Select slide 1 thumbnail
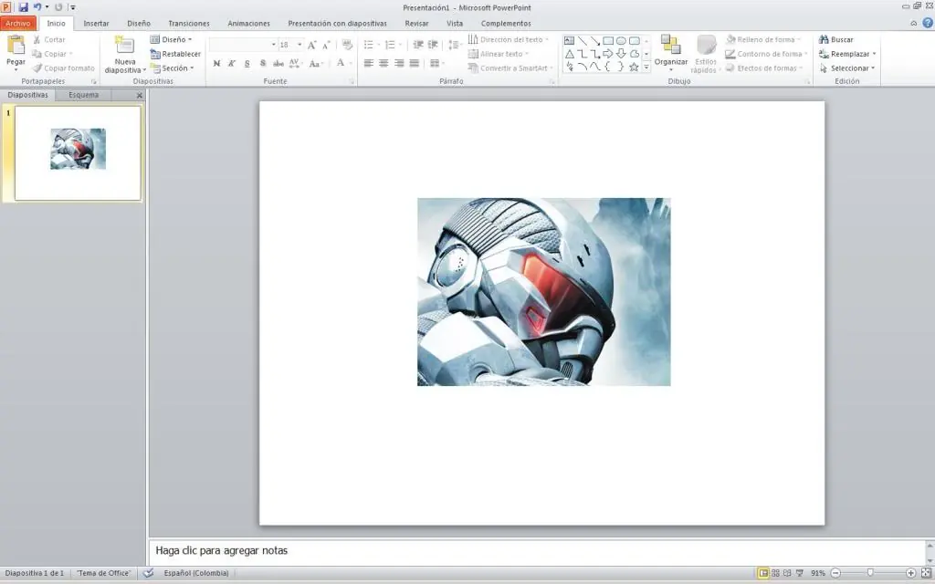Screen dimensions: 935x584 tap(79, 153)
